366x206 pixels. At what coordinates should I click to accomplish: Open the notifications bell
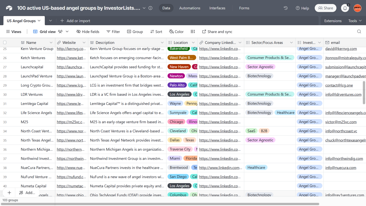(x=345, y=8)
